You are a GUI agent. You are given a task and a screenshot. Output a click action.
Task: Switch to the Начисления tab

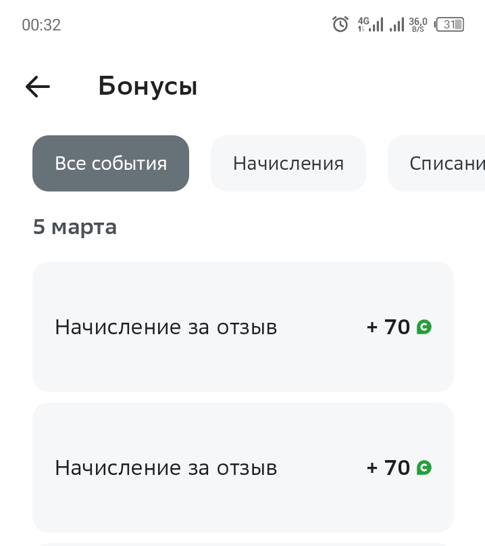pos(288,163)
